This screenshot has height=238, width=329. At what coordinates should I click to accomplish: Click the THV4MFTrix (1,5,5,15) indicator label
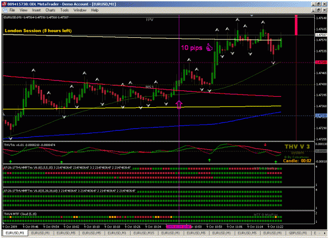point(67,168)
